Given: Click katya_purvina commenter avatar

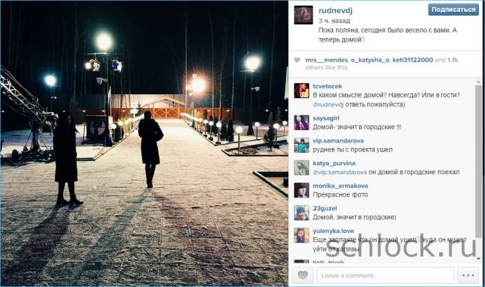Looking at the screenshot, I should (x=301, y=167).
